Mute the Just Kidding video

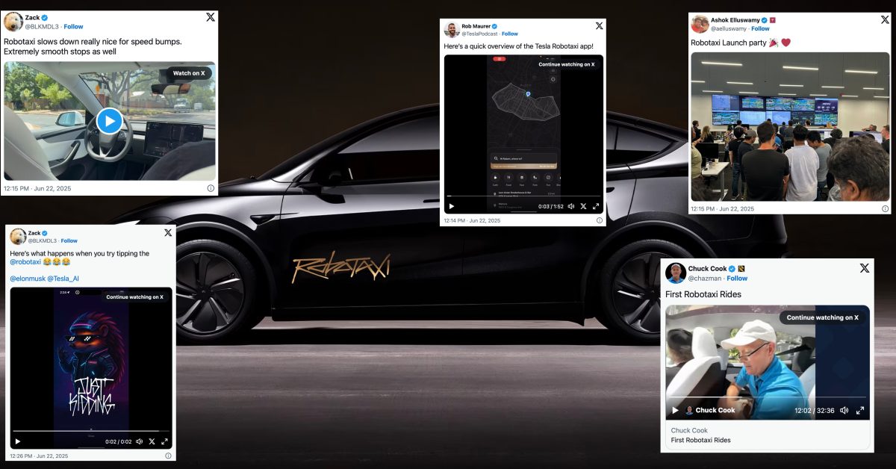[140, 441]
